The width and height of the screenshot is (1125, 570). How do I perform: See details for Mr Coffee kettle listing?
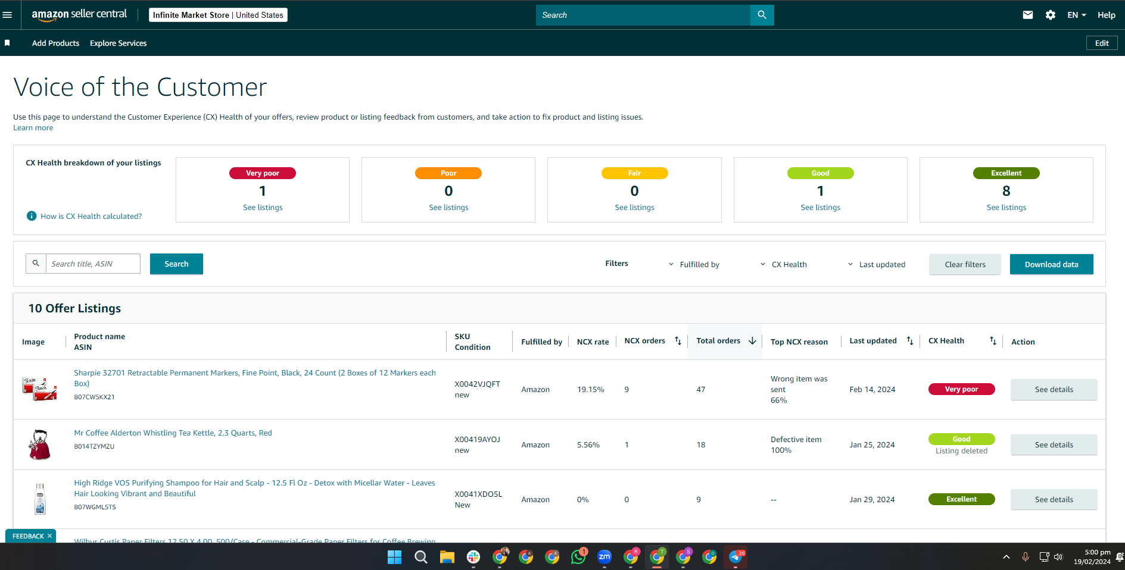(x=1054, y=444)
